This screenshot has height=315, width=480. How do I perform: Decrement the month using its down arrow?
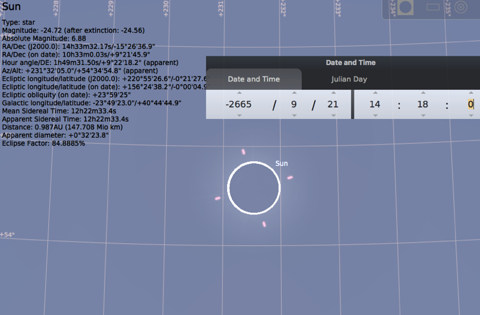pos(294,115)
